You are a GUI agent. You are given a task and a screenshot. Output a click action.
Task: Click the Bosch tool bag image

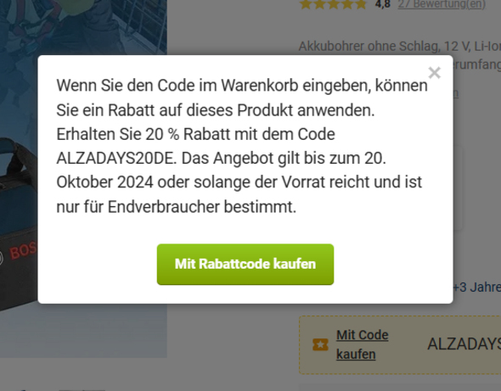point(19,223)
